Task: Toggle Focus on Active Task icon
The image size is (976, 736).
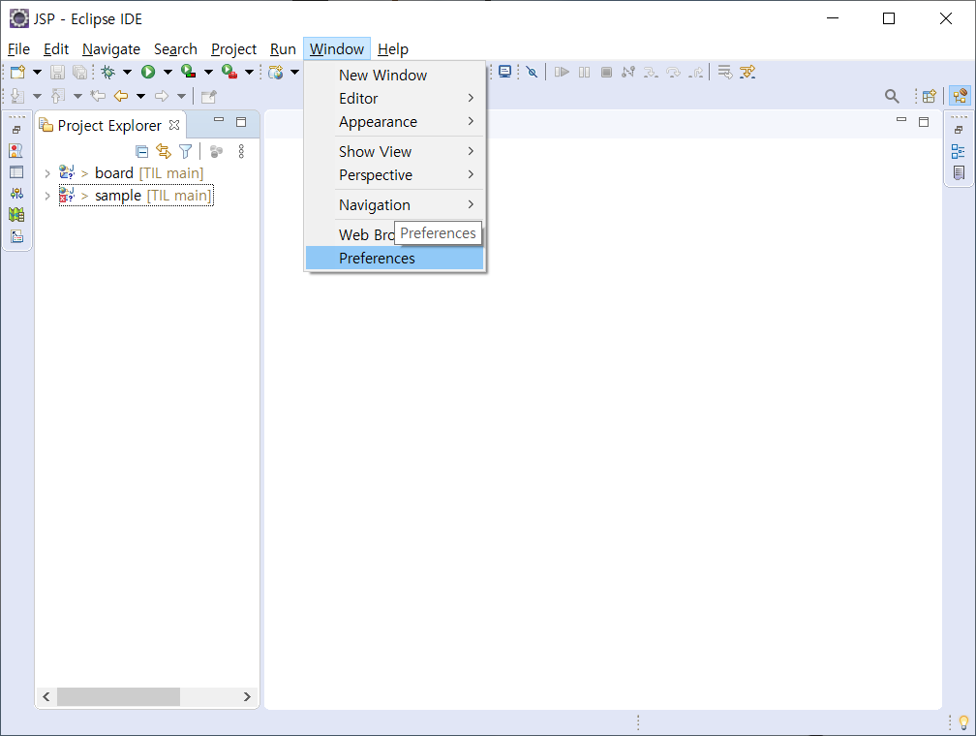Action: click(216, 151)
